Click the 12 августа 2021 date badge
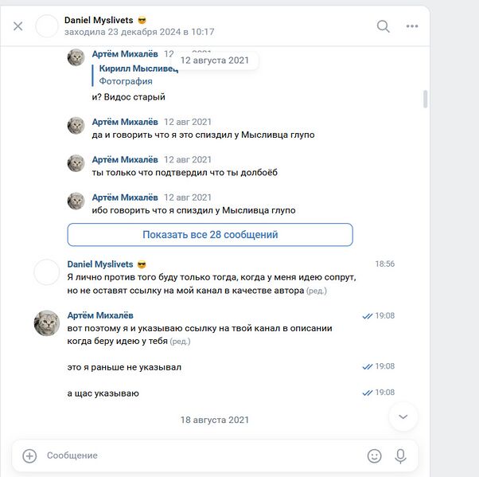 [x=215, y=60]
